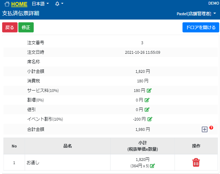This screenshot has width=220, height=174.
Task: Click the plus icon in total row
Action: coord(204,129)
